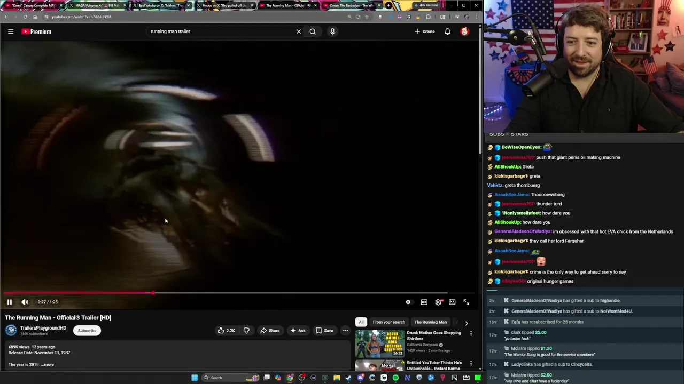Open the Copilot taskbar icon

tap(278, 378)
